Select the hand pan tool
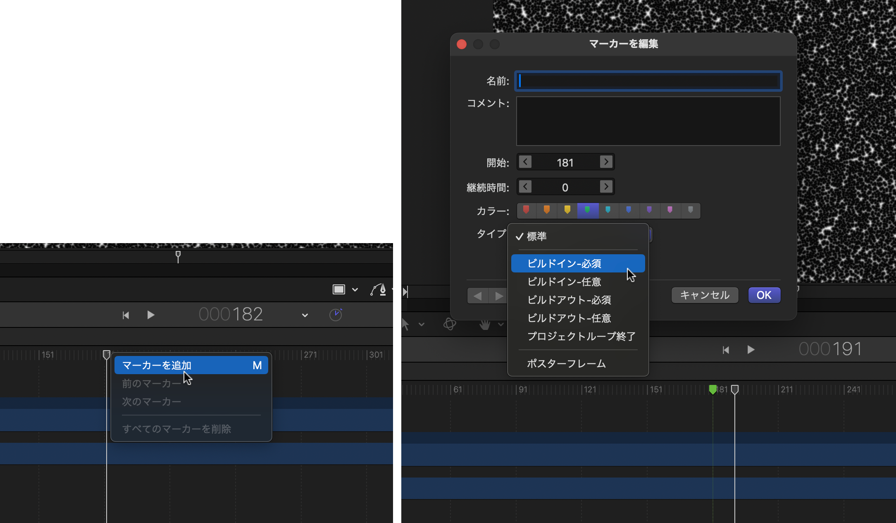The width and height of the screenshot is (896, 523). (x=484, y=325)
